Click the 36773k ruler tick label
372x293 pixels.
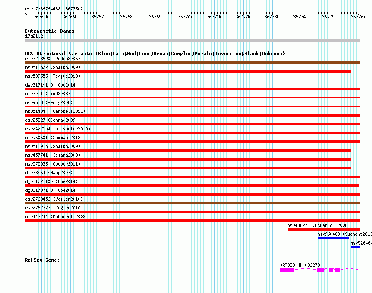(x=272, y=17)
